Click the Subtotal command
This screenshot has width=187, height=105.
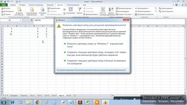pyautogui.click(x=144, y=14)
